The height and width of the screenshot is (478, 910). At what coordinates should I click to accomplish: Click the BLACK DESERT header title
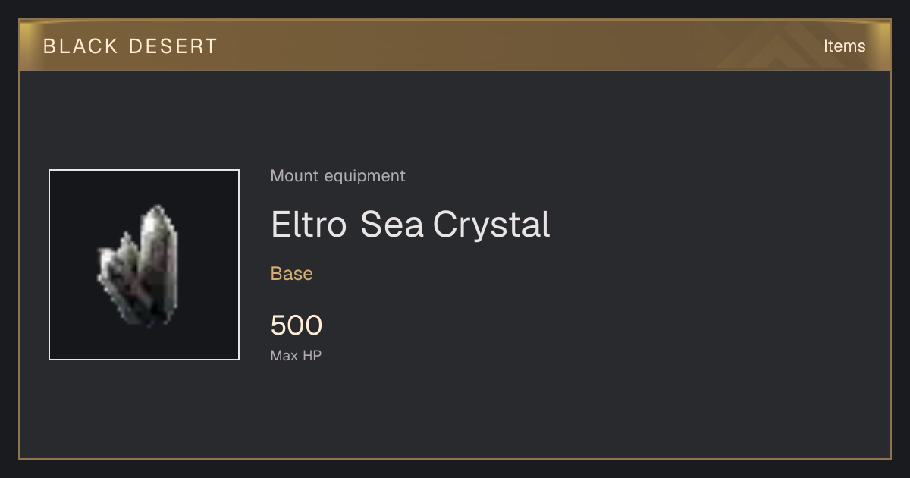coord(130,46)
